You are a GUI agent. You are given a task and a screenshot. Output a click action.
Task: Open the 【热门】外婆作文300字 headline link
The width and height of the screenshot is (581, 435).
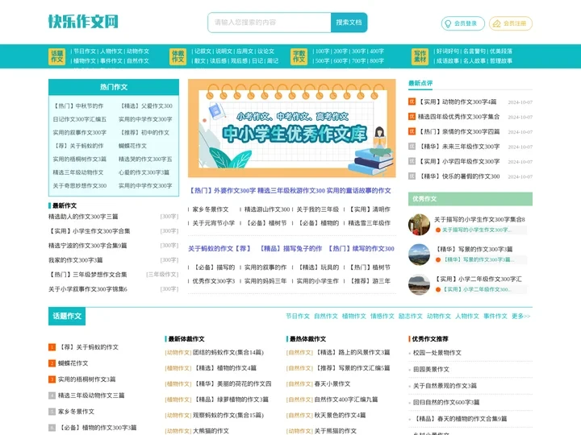pos(222,190)
